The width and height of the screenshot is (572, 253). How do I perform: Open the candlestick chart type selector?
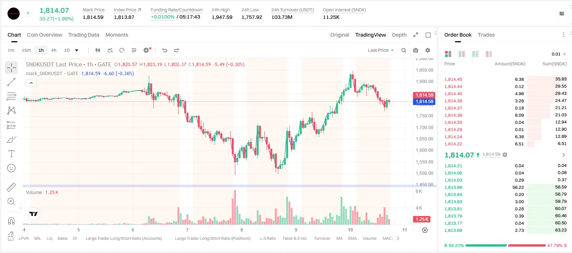click(98, 50)
